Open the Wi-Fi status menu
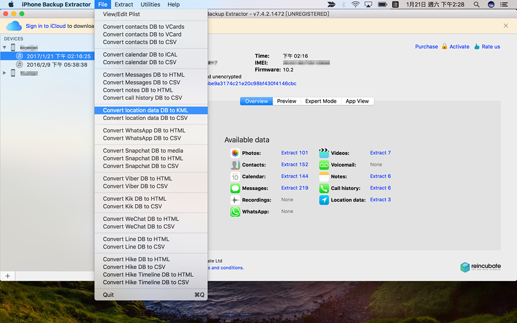 point(356,4)
